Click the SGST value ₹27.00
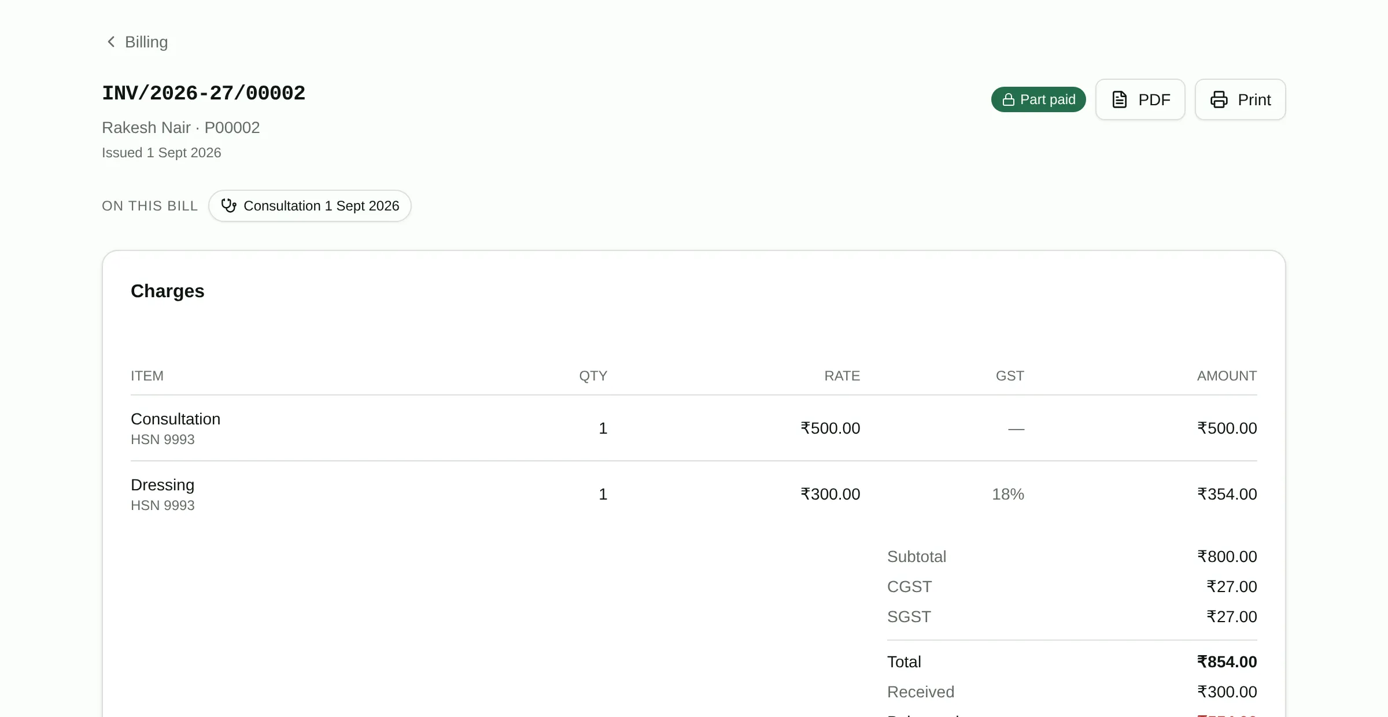 (x=1232, y=617)
